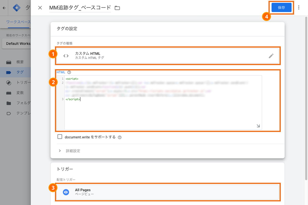The height and width of the screenshot is (205, 308).
Task: Click the pencil edit icon for tag type
Action: point(271,56)
